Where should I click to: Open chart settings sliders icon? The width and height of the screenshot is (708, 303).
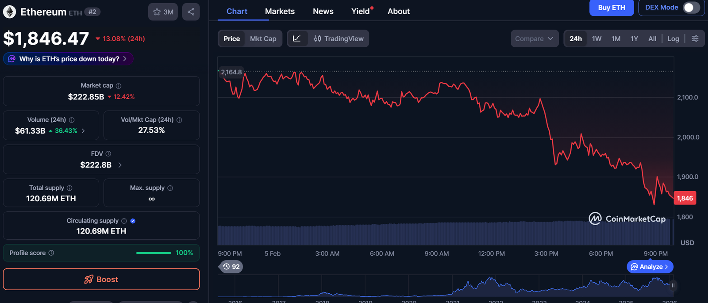[695, 38]
